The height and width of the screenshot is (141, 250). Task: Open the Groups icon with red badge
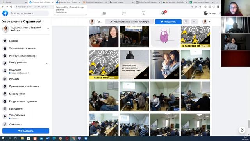pos(163,13)
